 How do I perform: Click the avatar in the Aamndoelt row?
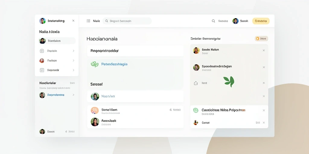95,122
